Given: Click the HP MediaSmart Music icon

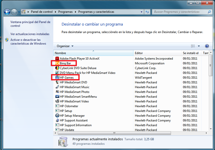Looking at the screenshot, I should click(x=57, y=87).
